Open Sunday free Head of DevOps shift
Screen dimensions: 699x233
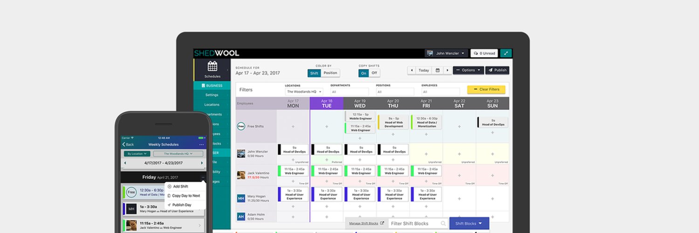tap(493, 122)
